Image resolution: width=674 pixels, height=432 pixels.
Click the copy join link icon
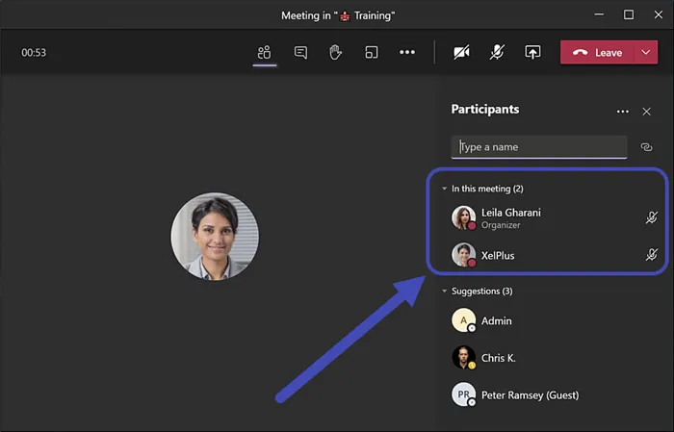point(647,147)
